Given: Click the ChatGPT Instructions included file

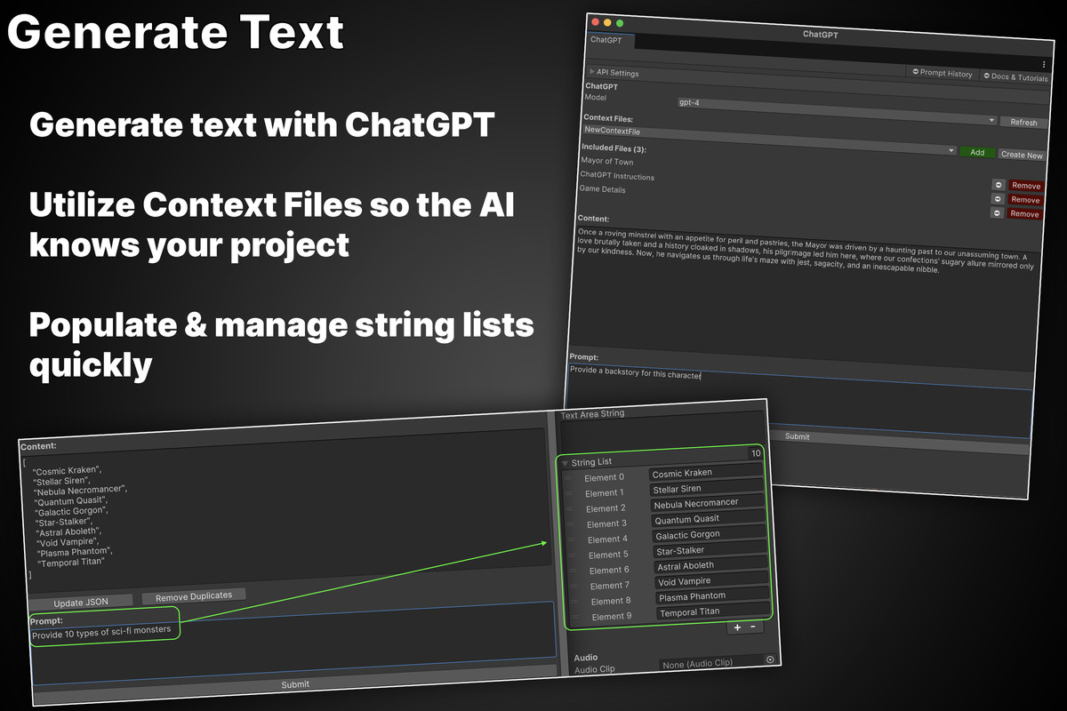Looking at the screenshot, I should pyautogui.click(x=617, y=176).
